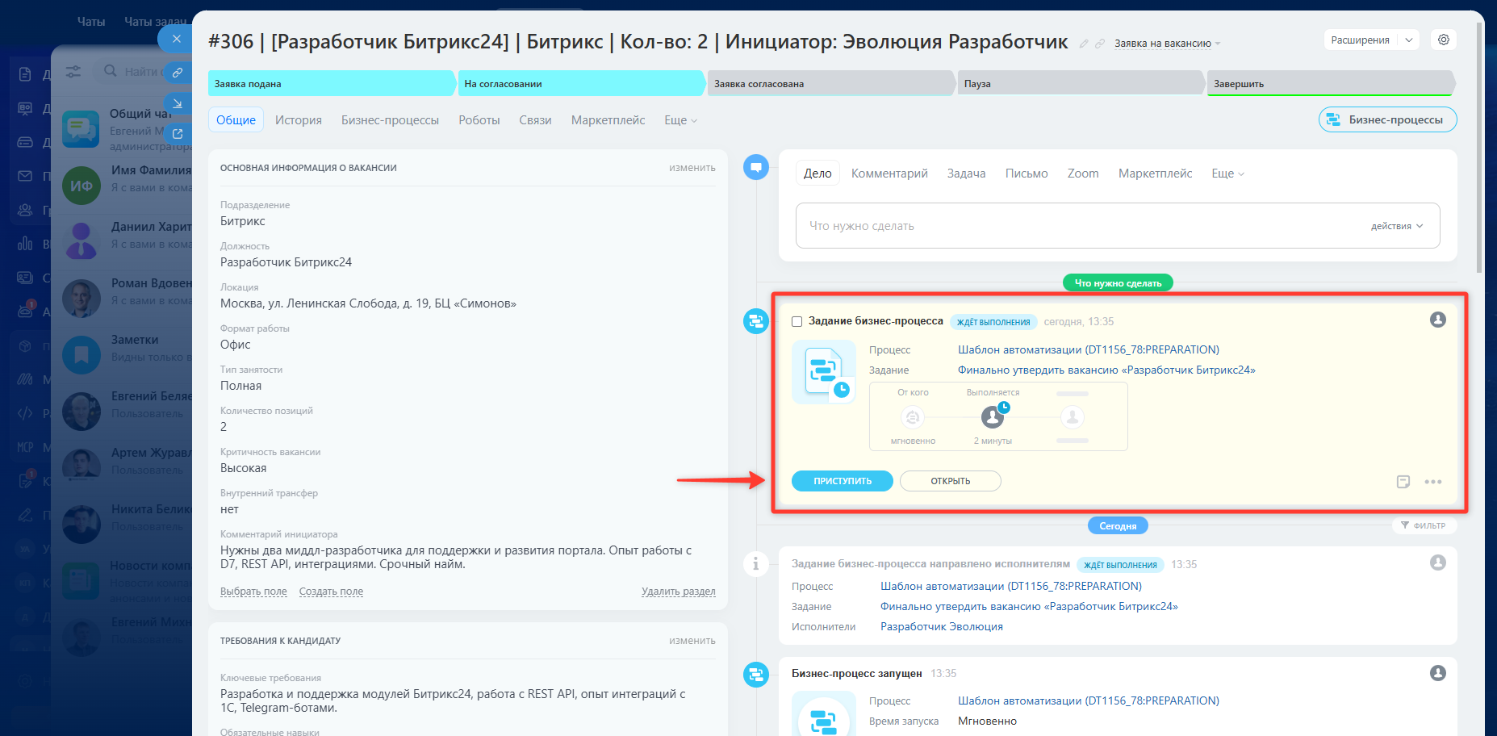1497x736 pixels.
Task: Click the filter sliders icon in chat list
Action: pyautogui.click(x=73, y=72)
